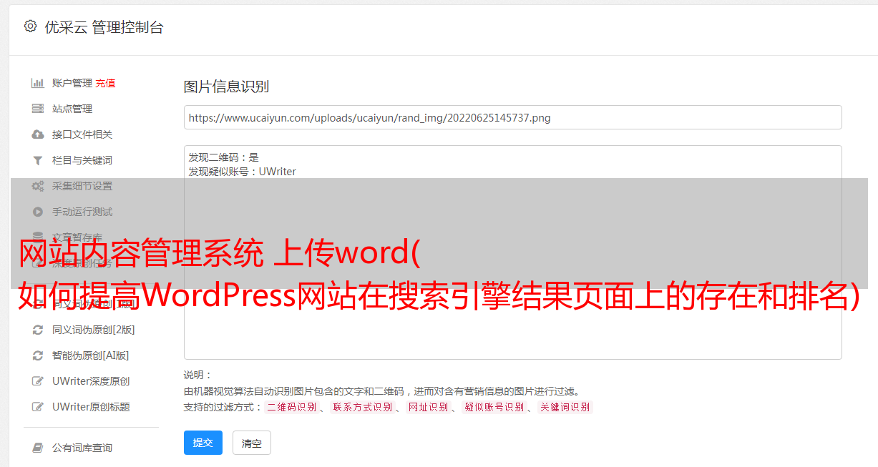Click the 网址识别 filter tag
878x467 pixels.
coord(428,407)
